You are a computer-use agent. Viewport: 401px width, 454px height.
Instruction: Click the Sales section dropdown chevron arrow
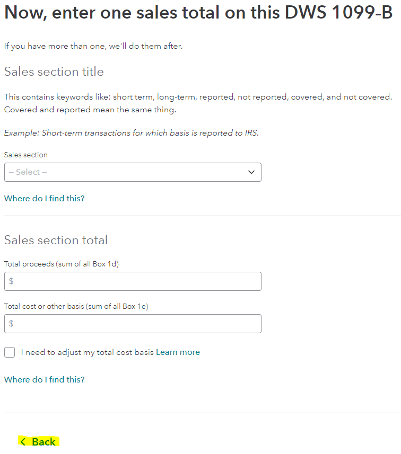click(x=251, y=172)
